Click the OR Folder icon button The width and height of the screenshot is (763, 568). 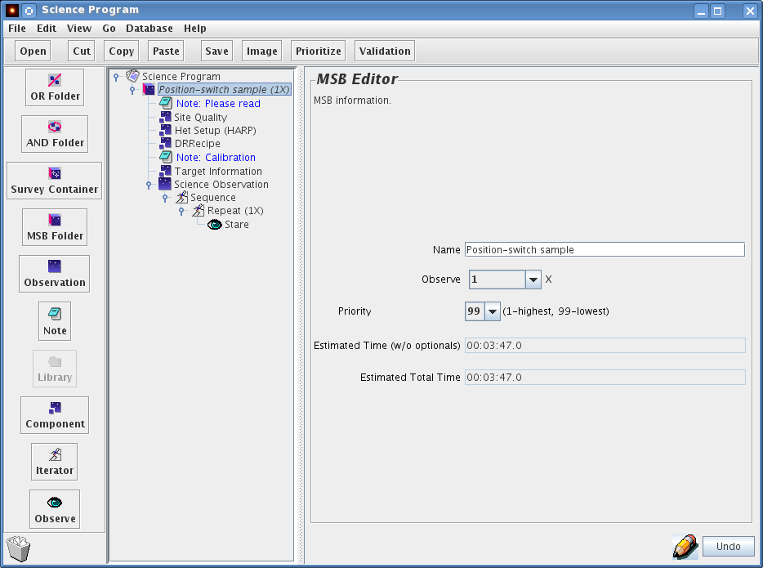point(55,87)
